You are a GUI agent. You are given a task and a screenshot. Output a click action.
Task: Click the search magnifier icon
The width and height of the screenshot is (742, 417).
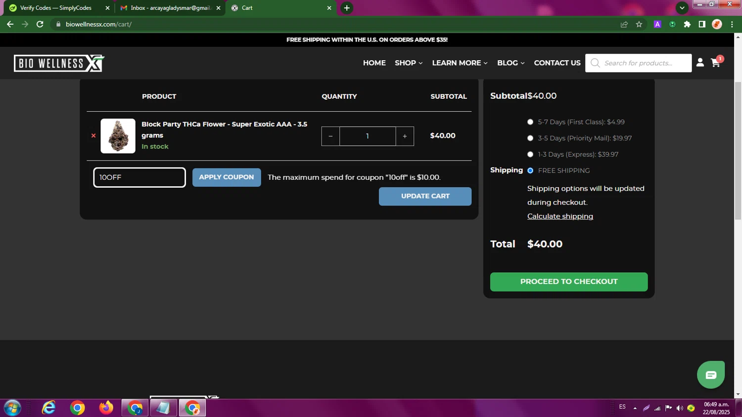coord(595,63)
